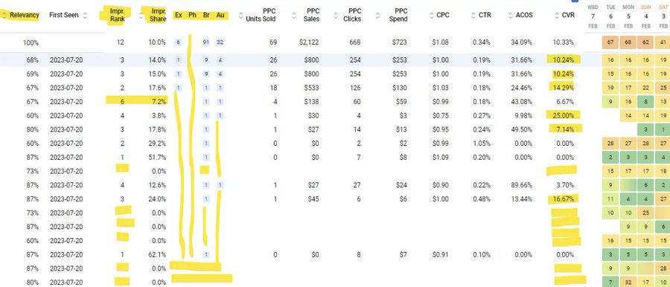Select the TUE 6 FEB date column

(610, 16)
